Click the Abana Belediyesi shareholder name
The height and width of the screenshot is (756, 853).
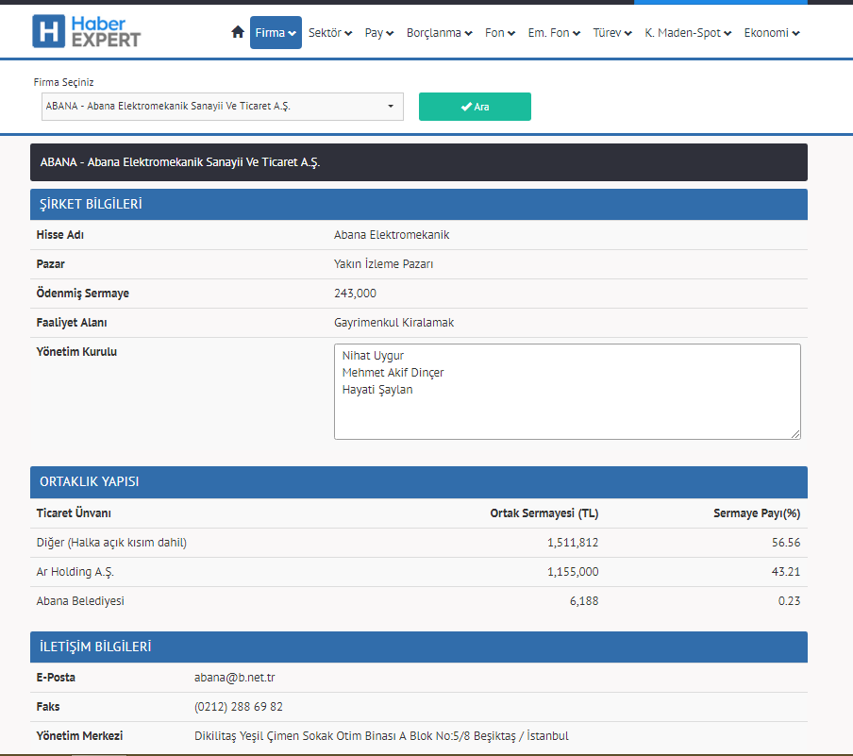pos(80,601)
